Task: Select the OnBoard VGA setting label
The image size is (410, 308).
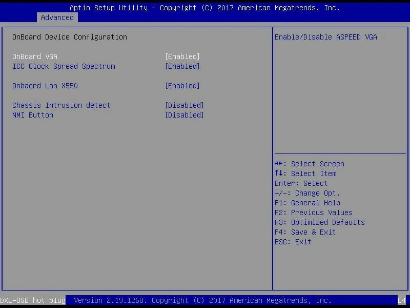Action: 35,56
